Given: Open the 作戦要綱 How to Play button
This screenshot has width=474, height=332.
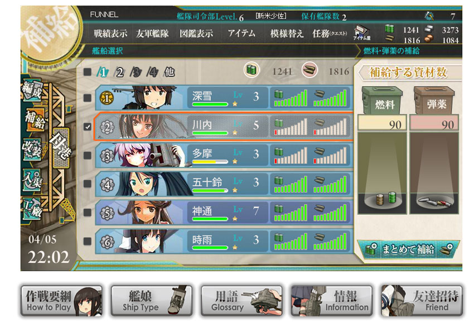Looking at the screenshot, I should coord(61,301).
